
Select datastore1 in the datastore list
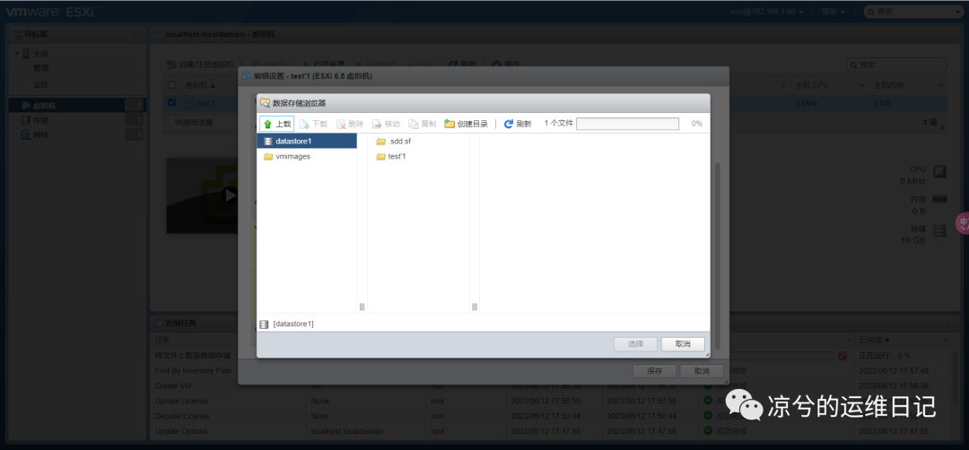(307, 141)
